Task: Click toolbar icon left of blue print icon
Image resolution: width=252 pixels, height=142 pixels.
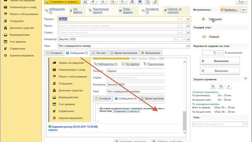Action: (132, 2)
